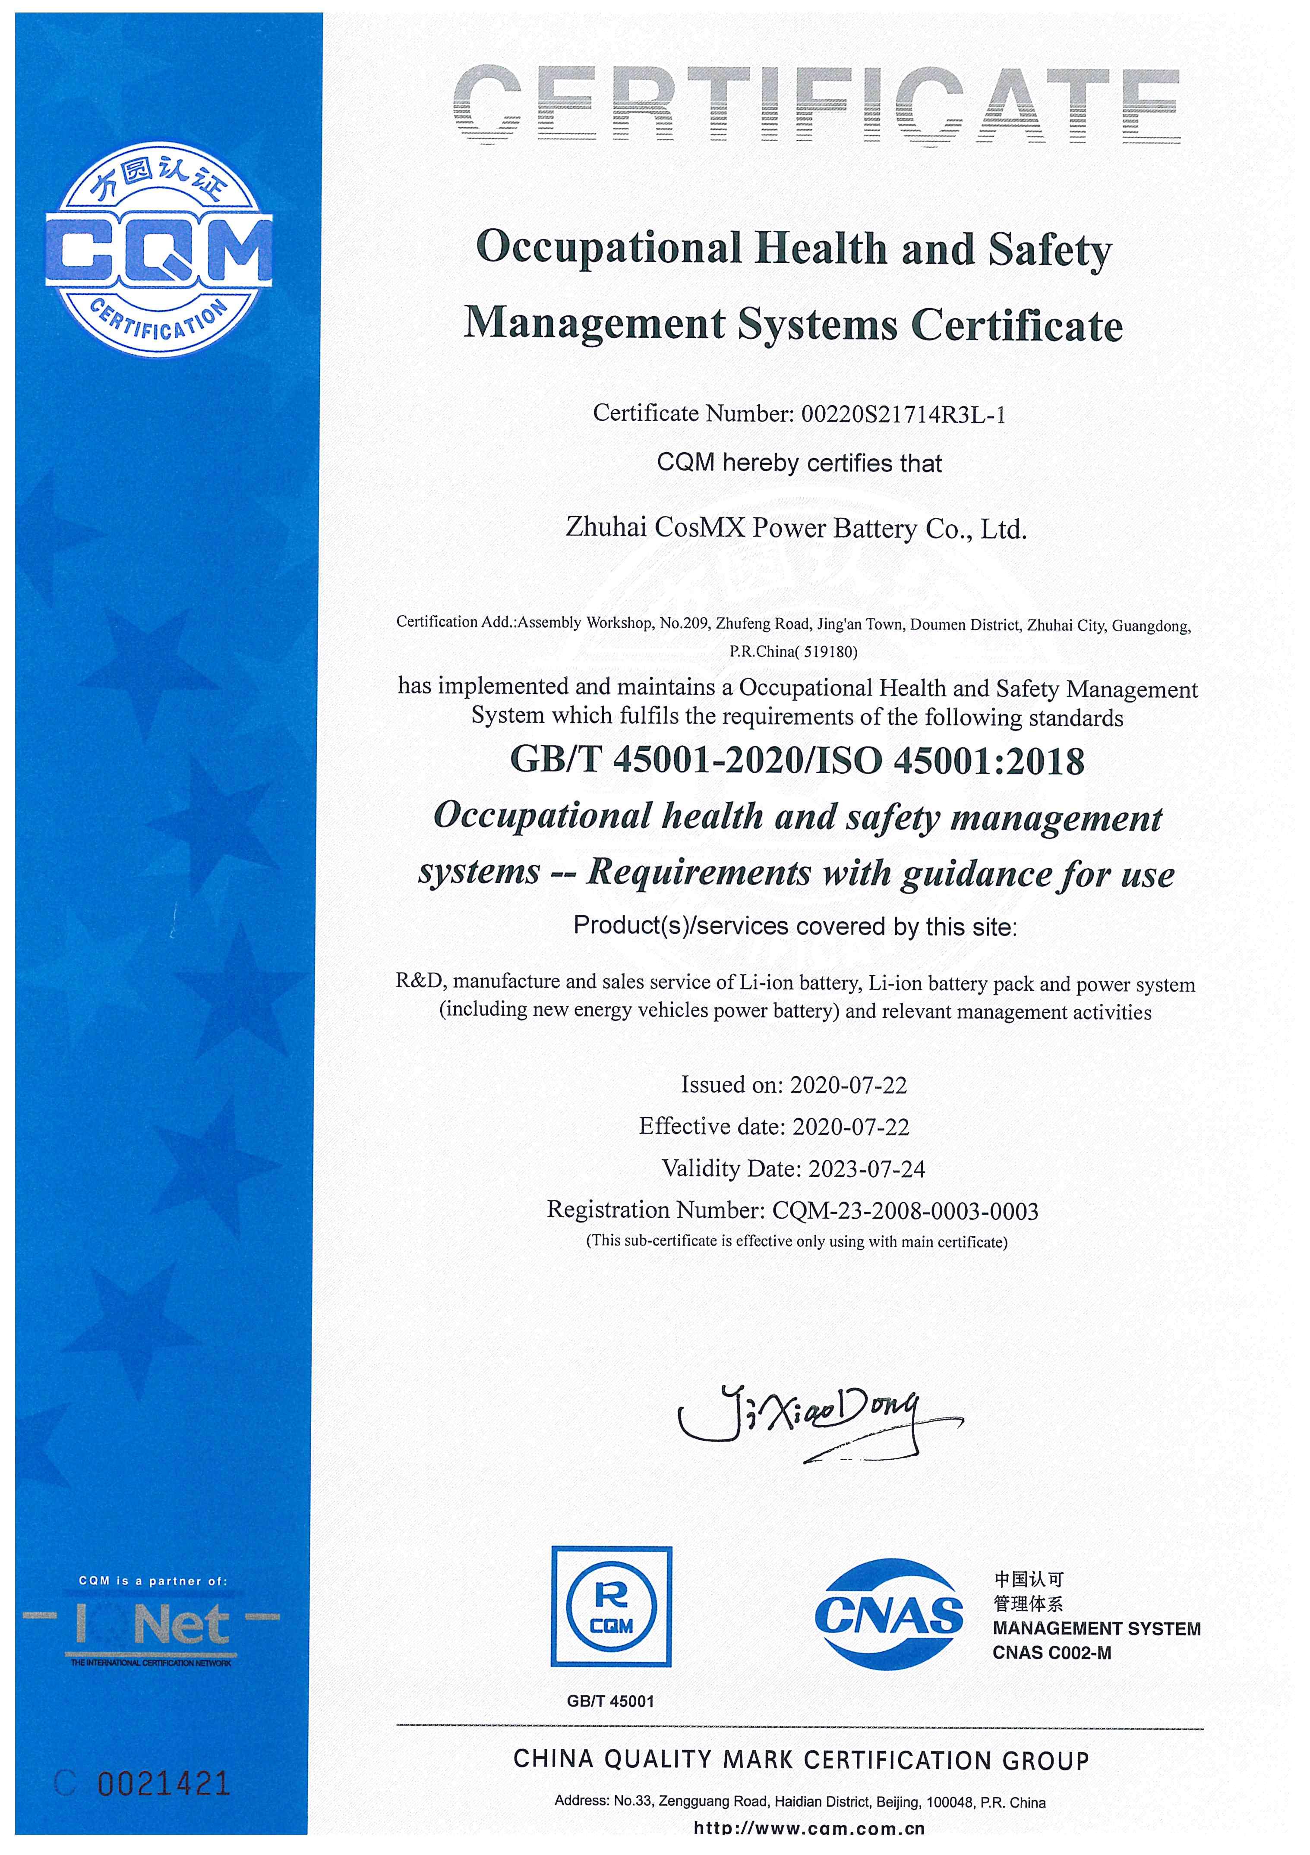Image resolution: width=1310 pixels, height=1855 pixels.
Task: Click the sub-certificate effectiveness note
Action: point(797,1242)
